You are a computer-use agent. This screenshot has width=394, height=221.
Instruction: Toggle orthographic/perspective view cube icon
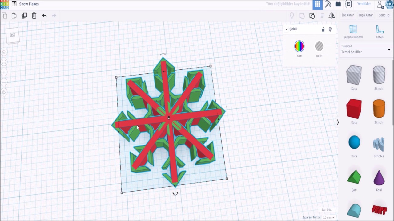tap(4, 92)
